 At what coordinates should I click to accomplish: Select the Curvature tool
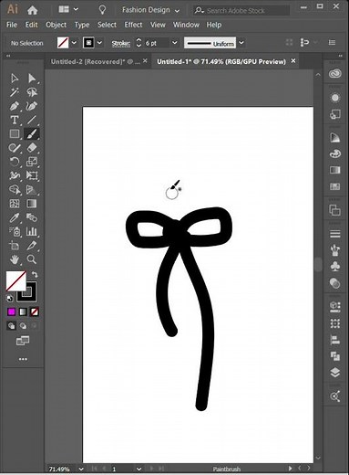pyautogui.click(x=32, y=106)
